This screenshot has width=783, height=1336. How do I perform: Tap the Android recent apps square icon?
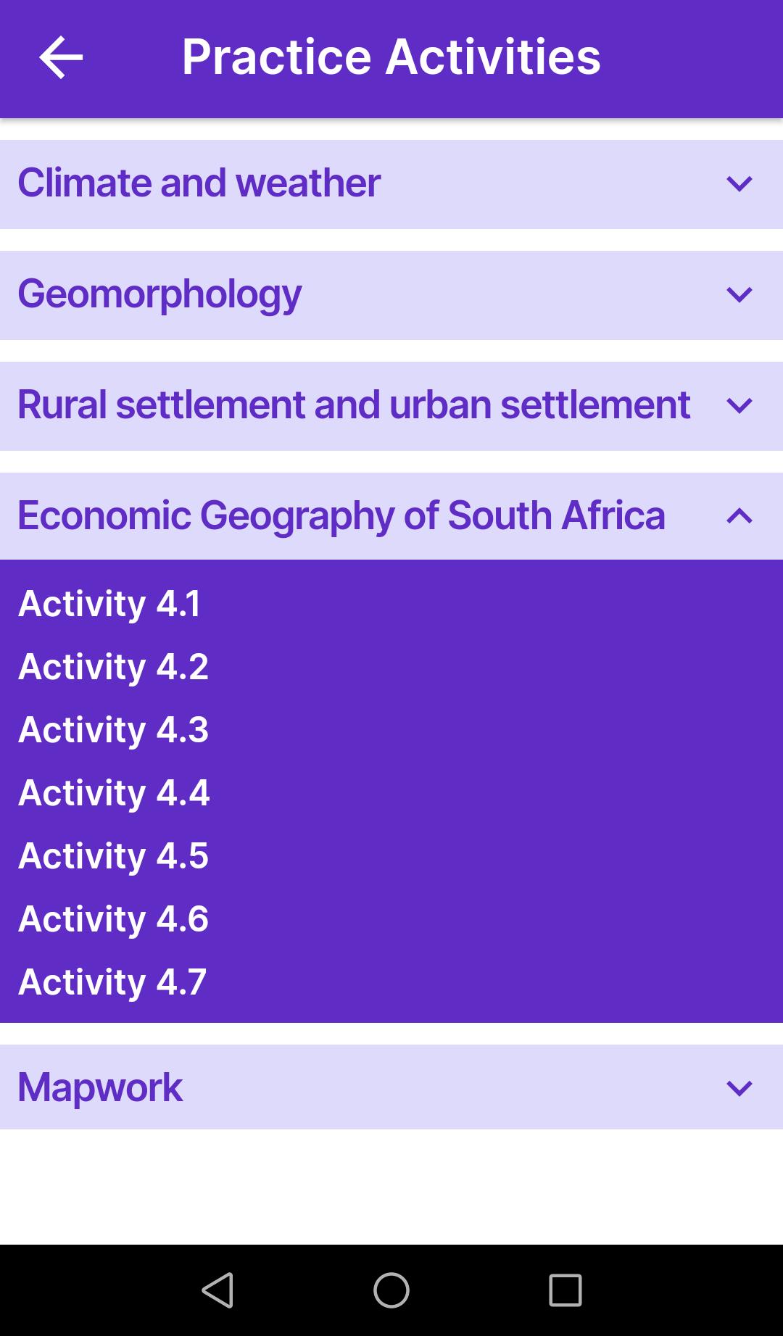click(565, 1290)
